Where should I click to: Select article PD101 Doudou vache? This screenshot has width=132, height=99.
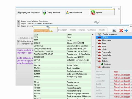tap(62, 82)
